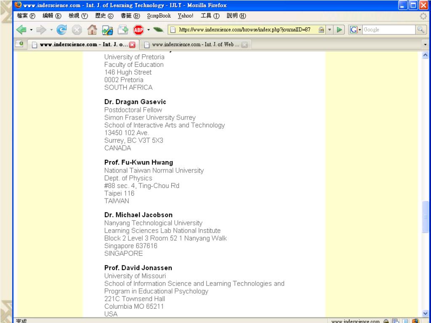Open the 說明 (H) menu
Viewport: 431px width, 323px height.
[x=236, y=16]
